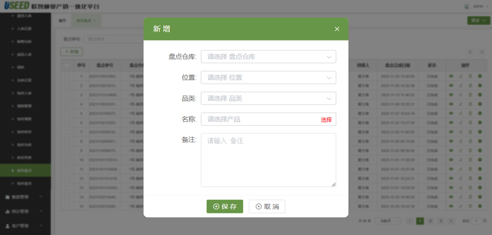
Task: Focus the 备注 remarks text area
Action: pos(268,160)
